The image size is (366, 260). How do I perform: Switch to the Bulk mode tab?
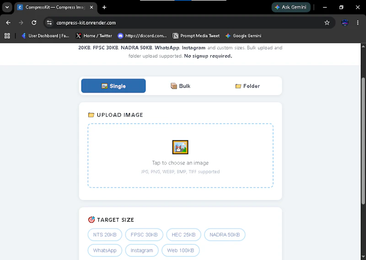coord(180,86)
